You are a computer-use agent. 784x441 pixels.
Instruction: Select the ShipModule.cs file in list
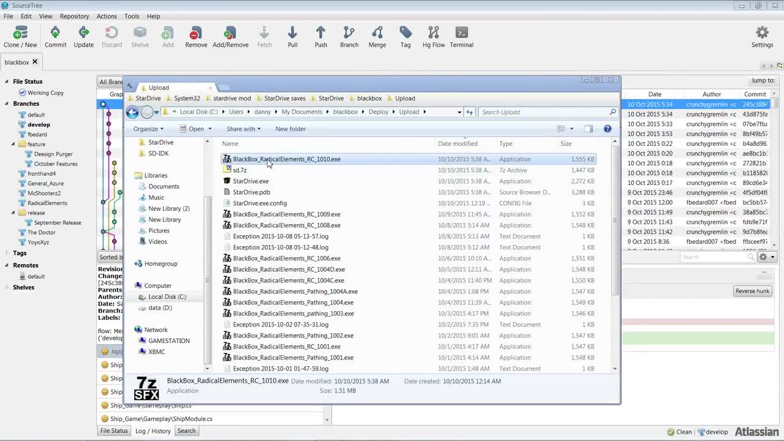(161, 419)
